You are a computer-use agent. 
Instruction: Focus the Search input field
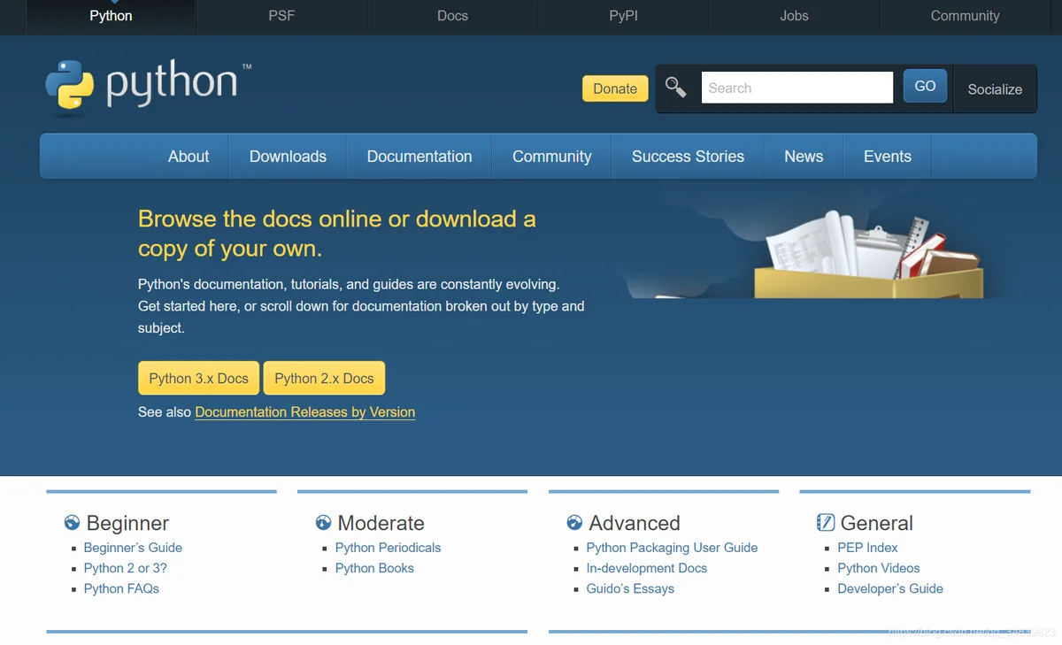click(x=797, y=88)
